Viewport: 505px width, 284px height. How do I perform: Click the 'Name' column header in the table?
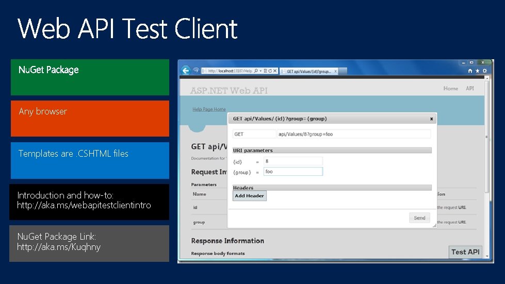point(199,194)
